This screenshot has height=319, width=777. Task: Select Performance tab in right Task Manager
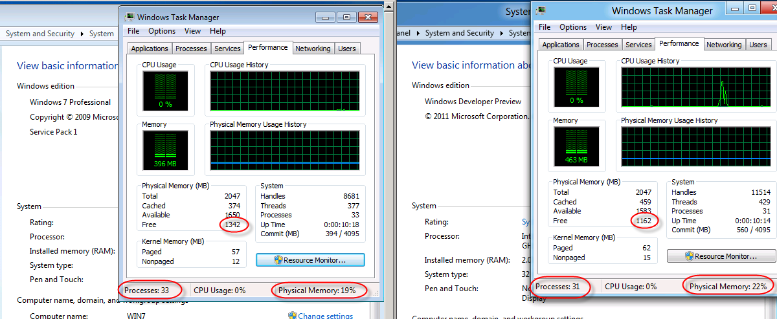[x=679, y=43]
